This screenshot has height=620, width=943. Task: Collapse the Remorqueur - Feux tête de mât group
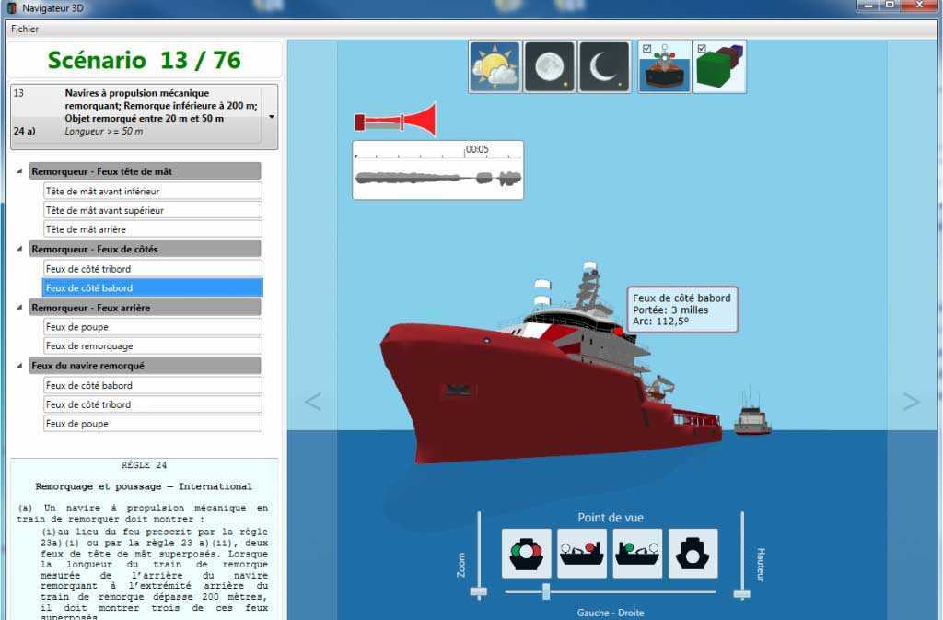click(x=20, y=171)
